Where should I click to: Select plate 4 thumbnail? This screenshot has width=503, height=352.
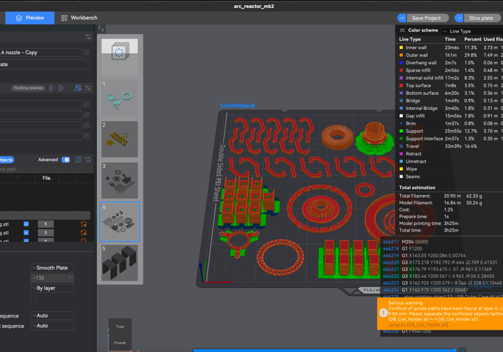pos(120,222)
